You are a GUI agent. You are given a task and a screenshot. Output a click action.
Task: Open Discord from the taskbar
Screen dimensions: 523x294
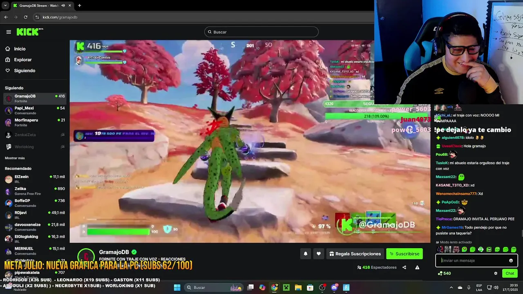pyautogui.click(x=334, y=287)
